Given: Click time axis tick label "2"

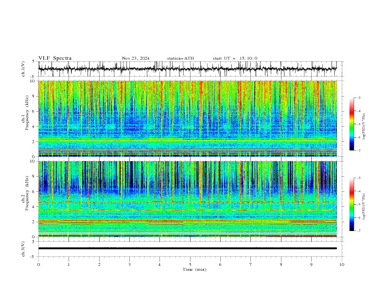Looking at the screenshot, I should coord(99,264).
